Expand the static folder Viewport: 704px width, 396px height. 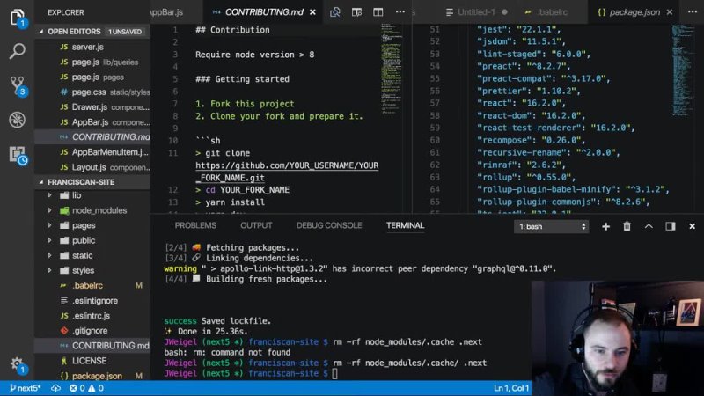click(x=50, y=255)
